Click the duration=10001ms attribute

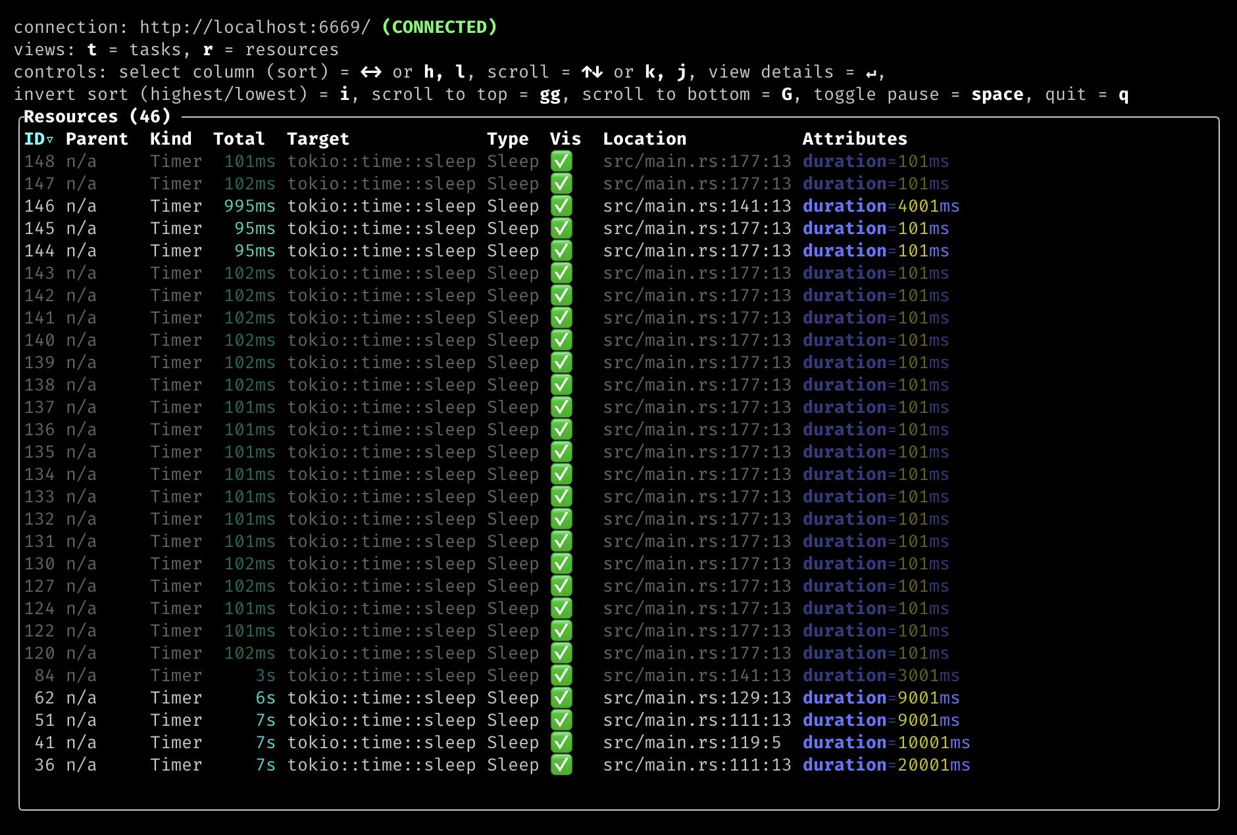point(887,742)
